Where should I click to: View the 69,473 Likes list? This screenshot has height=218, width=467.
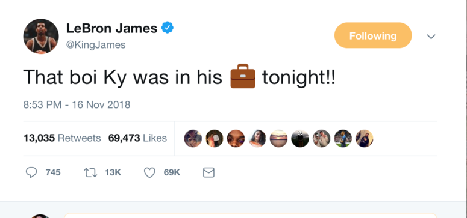coord(137,138)
